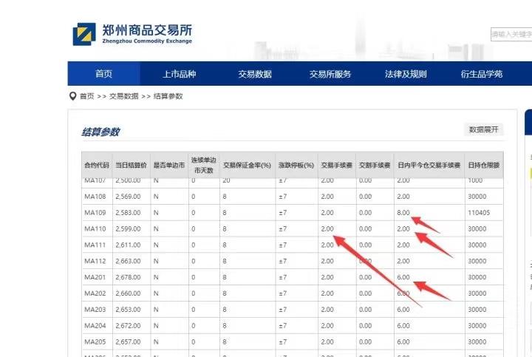Click the 首页 breadcrumb link
532x357 pixels.
tap(87, 96)
